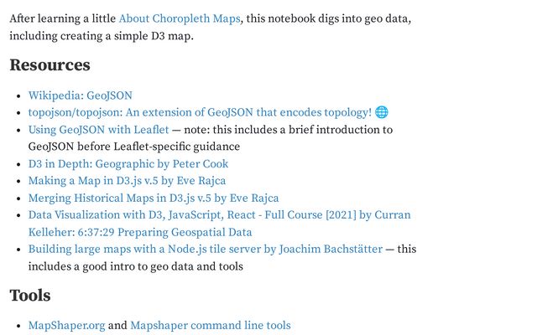Click the Tools section heading

click(30, 295)
